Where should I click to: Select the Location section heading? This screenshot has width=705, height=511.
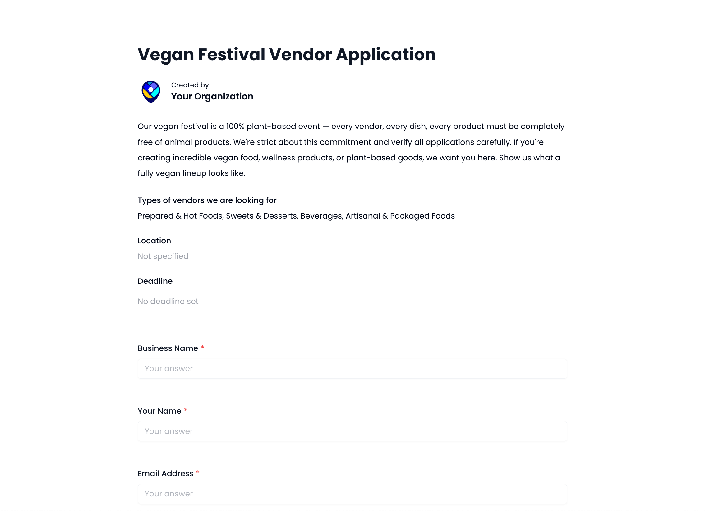pos(154,241)
